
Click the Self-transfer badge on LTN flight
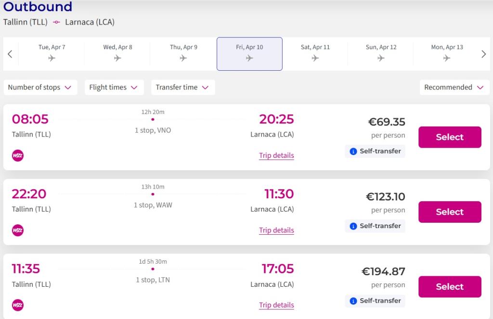coord(376,301)
